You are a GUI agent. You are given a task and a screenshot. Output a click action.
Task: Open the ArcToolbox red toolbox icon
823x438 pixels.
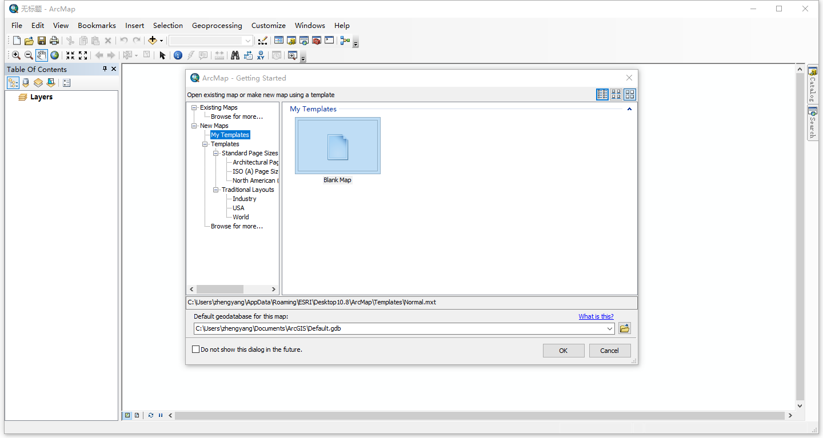(x=317, y=41)
